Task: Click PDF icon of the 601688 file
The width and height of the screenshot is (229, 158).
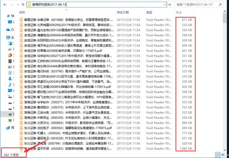Action: [x=21, y=19]
